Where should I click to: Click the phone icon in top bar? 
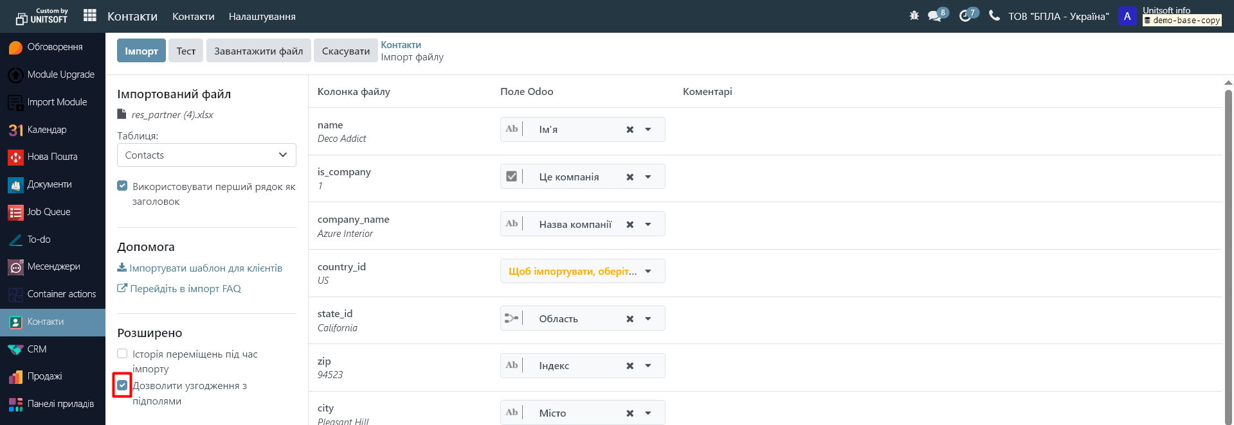(x=994, y=15)
